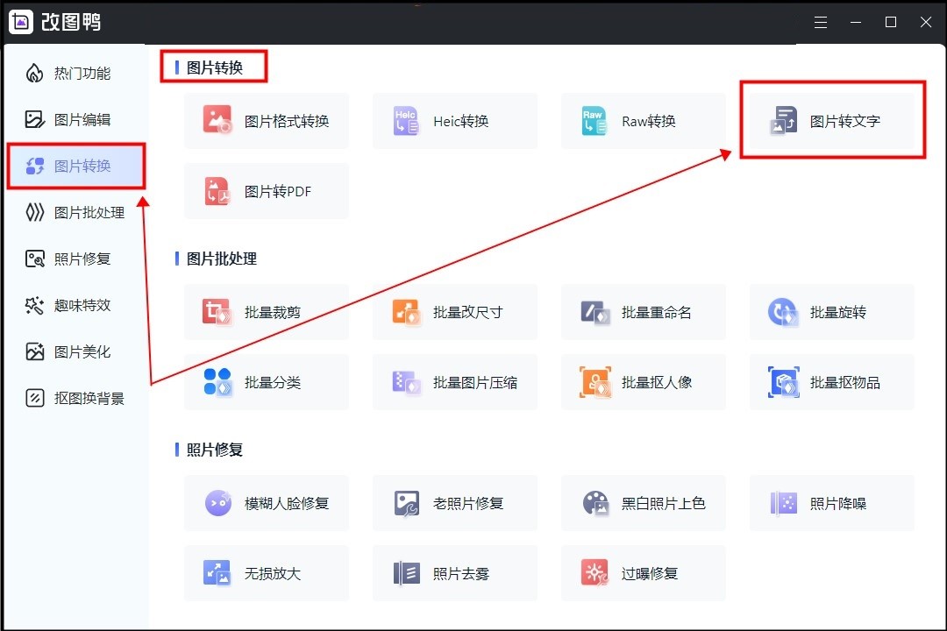Screen dimensions: 947x631
Task: Open the 模糊人脸修复 face restoration tool
Action: (267, 503)
